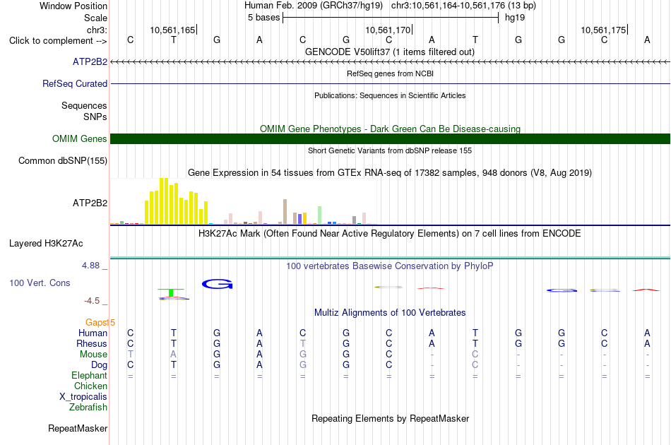Click the large blue G conservation logo
This screenshot has height=445, width=671.
coord(217,284)
